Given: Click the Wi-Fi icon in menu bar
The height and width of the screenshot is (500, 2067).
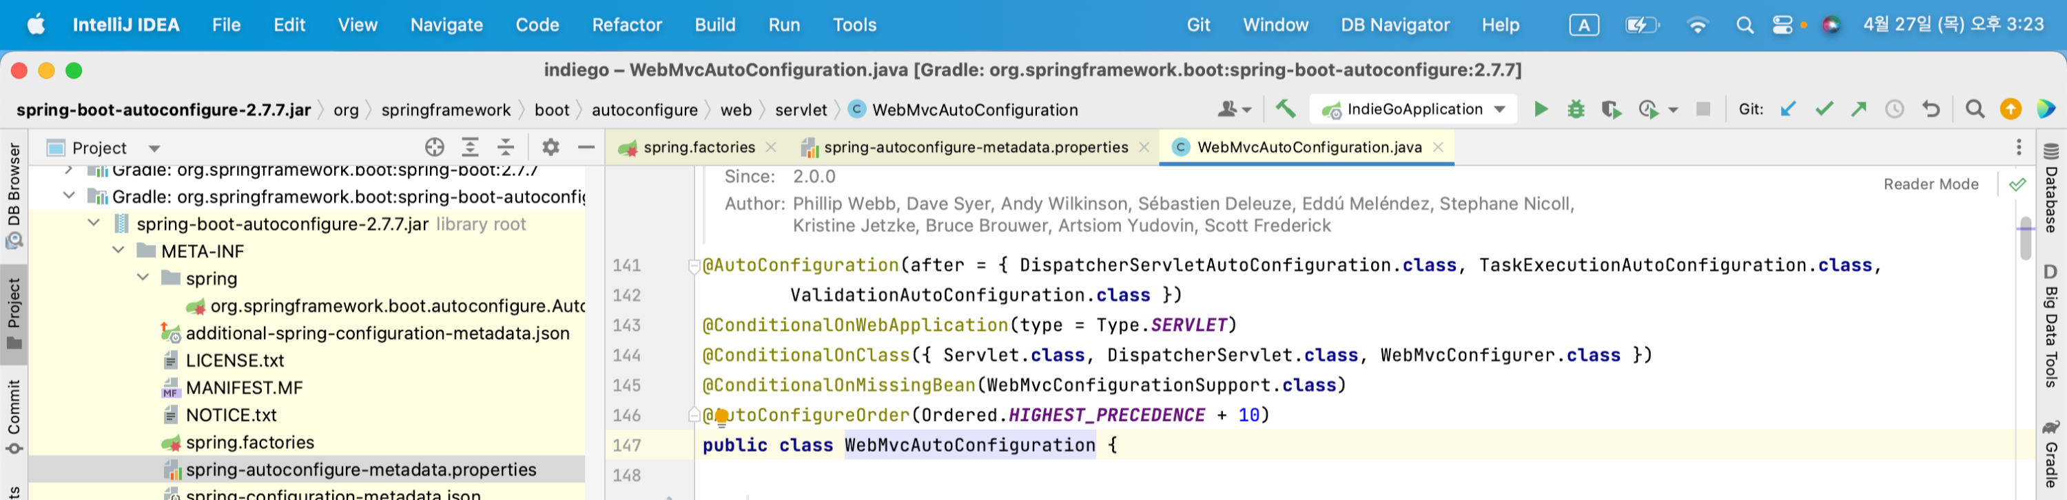Looking at the screenshot, I should [1697, 25].
